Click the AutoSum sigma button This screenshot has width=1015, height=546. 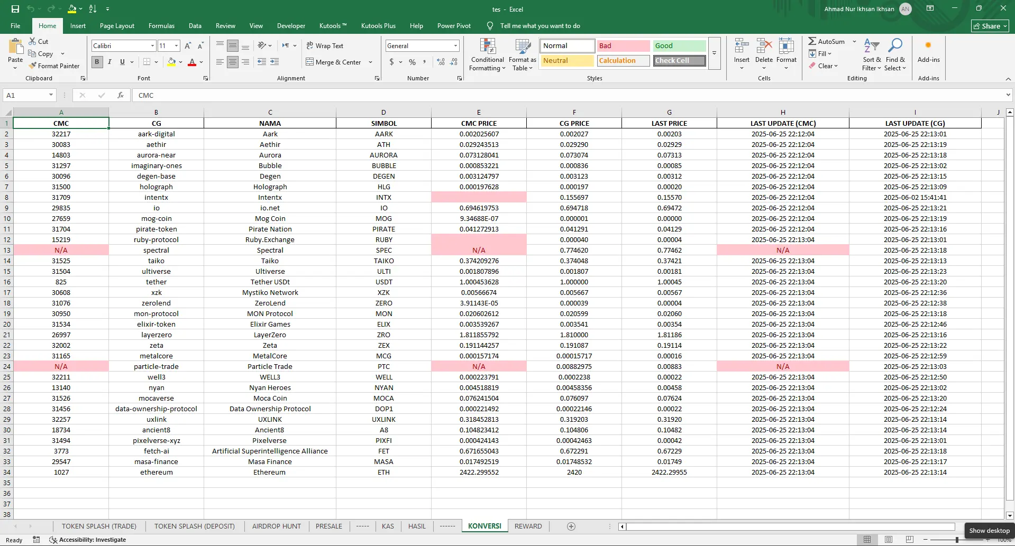(x=826, y=41)
